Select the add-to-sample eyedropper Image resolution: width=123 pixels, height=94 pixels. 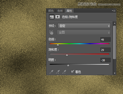pos(58,72)
